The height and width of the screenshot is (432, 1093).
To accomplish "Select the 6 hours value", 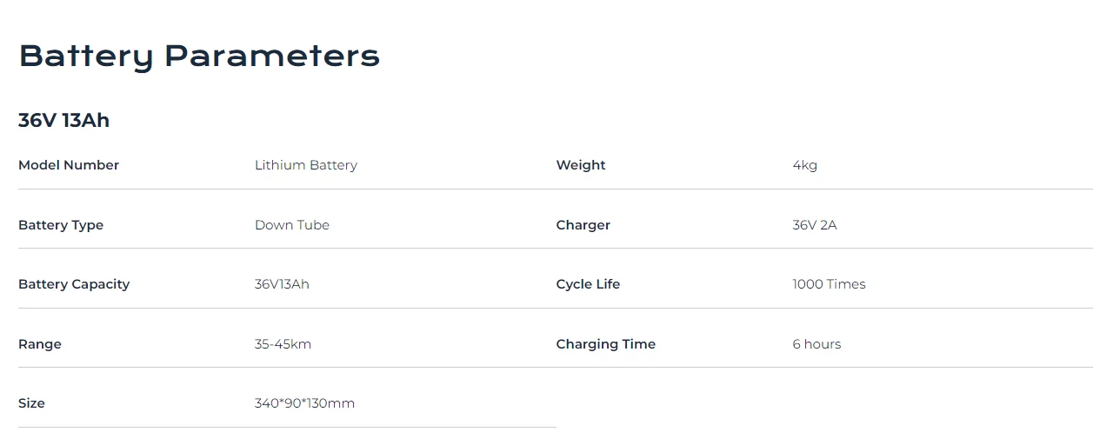I will click(817, 344).
